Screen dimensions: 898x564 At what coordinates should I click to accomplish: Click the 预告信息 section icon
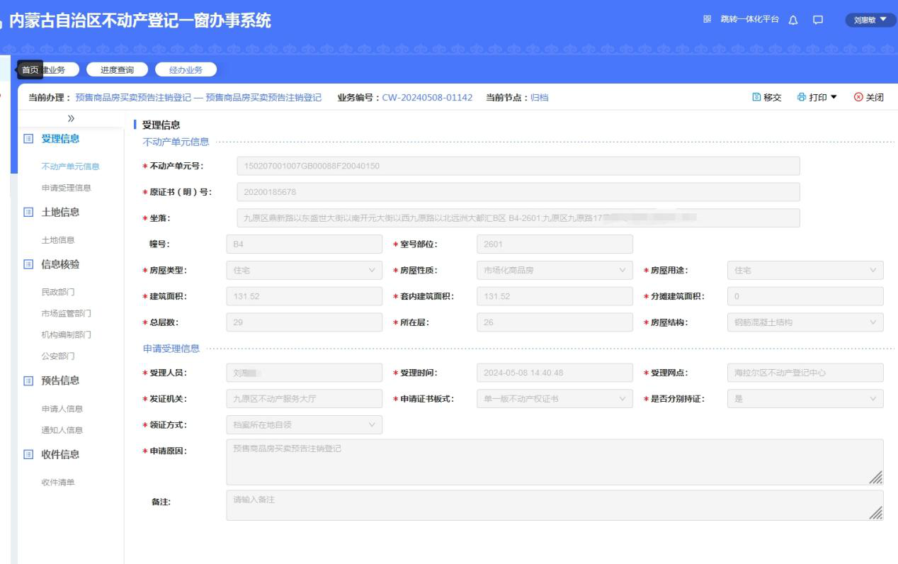(x=29, y=380)
